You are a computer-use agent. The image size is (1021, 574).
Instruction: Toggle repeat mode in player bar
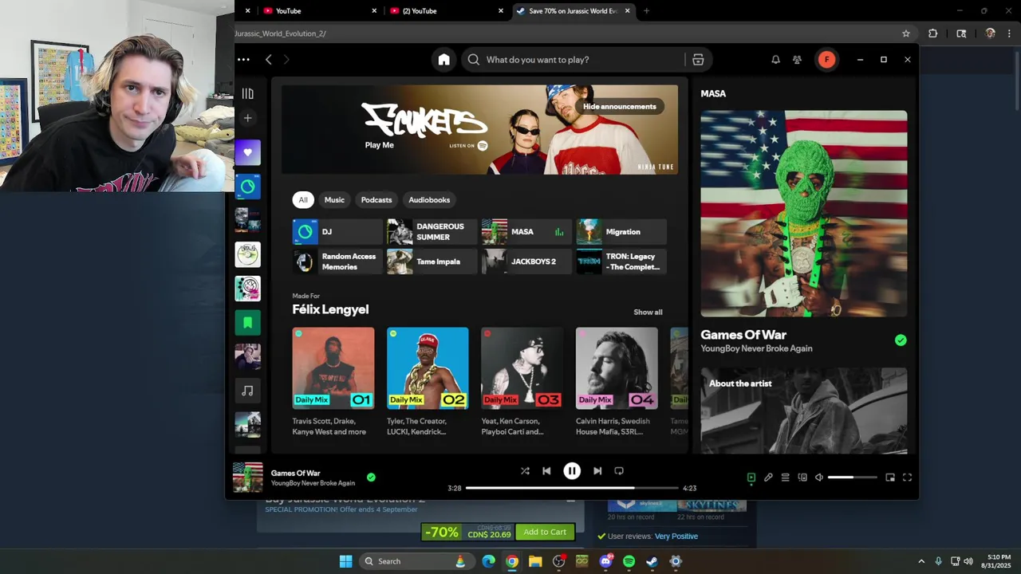point(619,471)
